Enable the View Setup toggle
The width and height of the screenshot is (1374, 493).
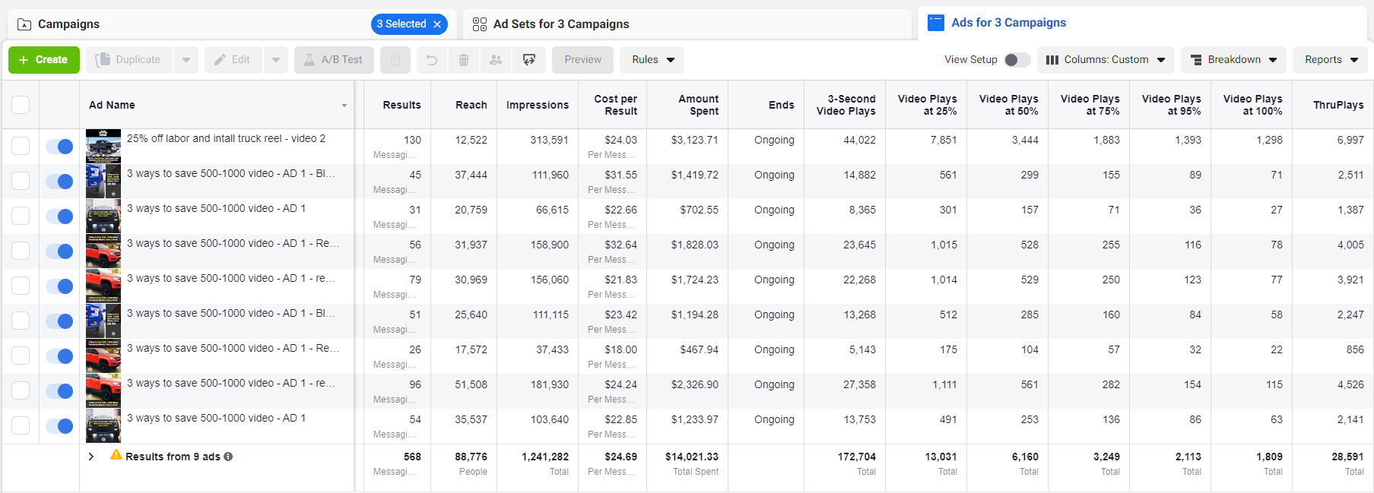tap(1016, 60)
